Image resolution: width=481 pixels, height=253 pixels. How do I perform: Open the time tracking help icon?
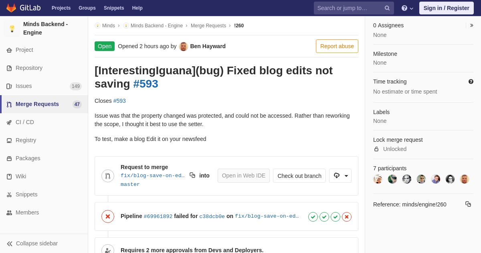471,82
